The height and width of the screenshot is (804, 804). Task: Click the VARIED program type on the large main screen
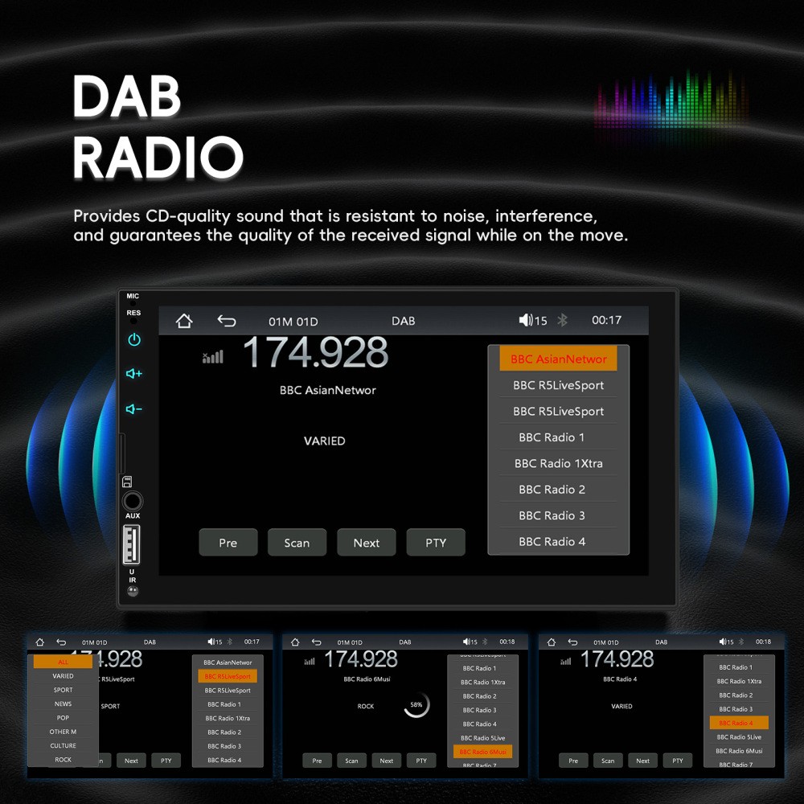[x=325, y=441]
